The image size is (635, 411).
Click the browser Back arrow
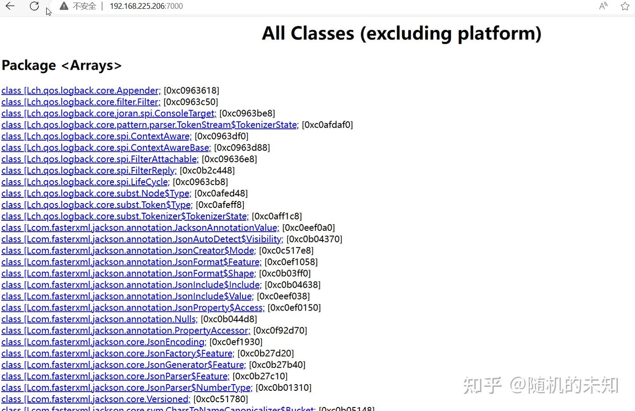pyautogui.click(x=10, y=6)
